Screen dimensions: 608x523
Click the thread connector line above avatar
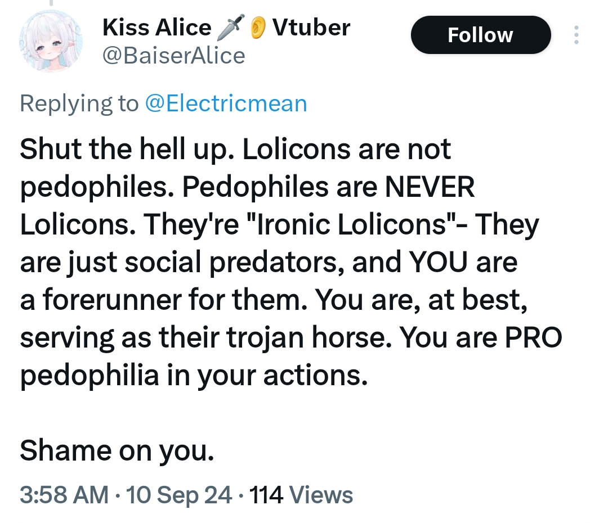tap(51, 3)
